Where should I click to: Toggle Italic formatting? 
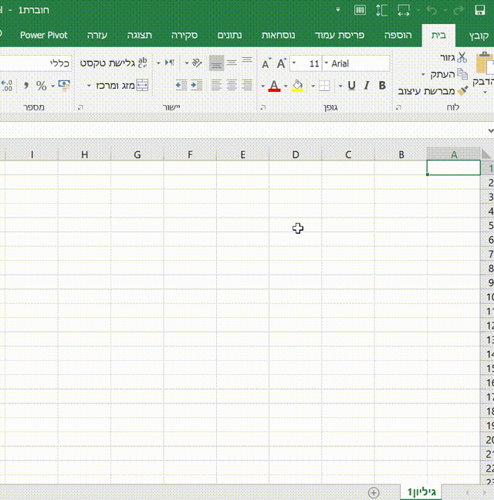coord(367,85)
